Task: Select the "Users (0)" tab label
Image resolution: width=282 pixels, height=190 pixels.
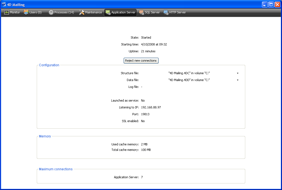Action: (35, 12)
